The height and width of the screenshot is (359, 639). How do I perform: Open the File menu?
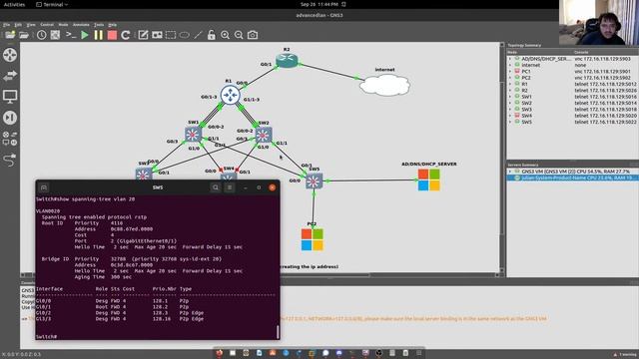[7, 25]
